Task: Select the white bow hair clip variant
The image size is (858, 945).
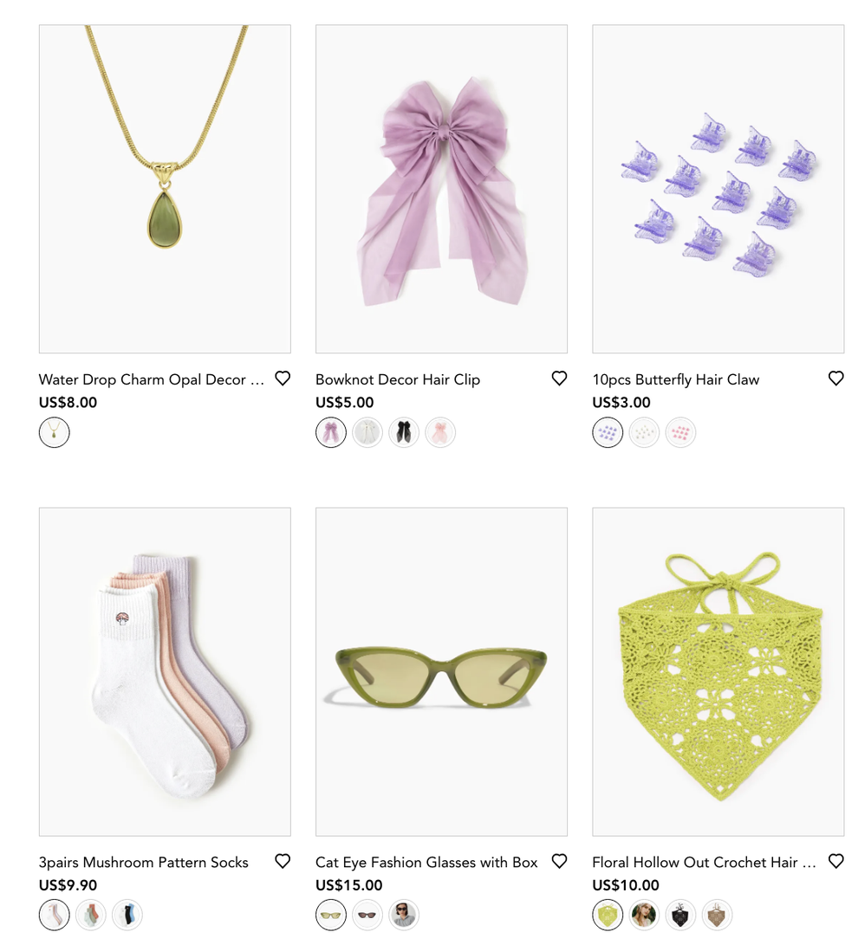Action: pos(367,432)
